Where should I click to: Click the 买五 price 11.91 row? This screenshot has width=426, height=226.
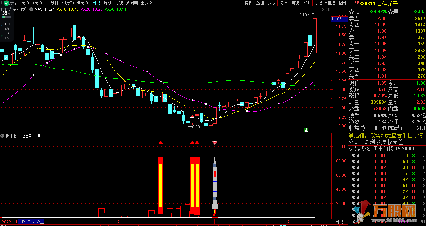387,76
